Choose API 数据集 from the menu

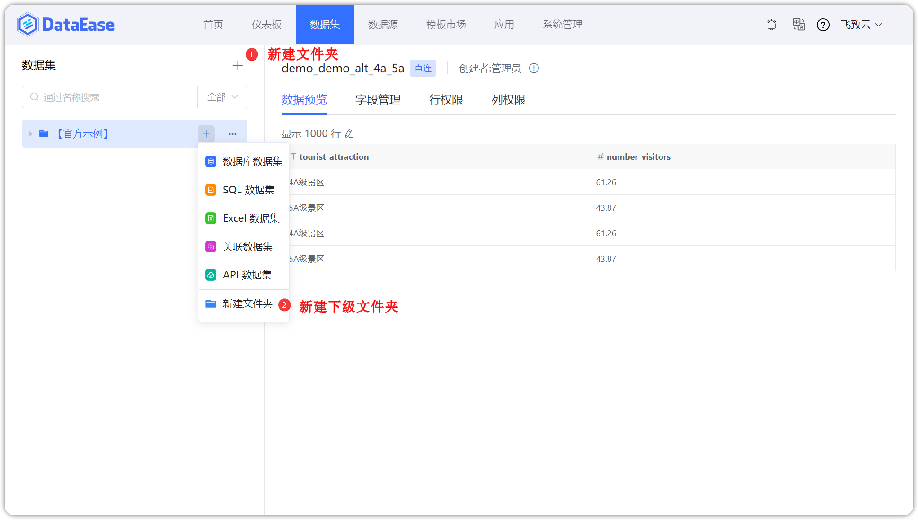click(244, 275)
